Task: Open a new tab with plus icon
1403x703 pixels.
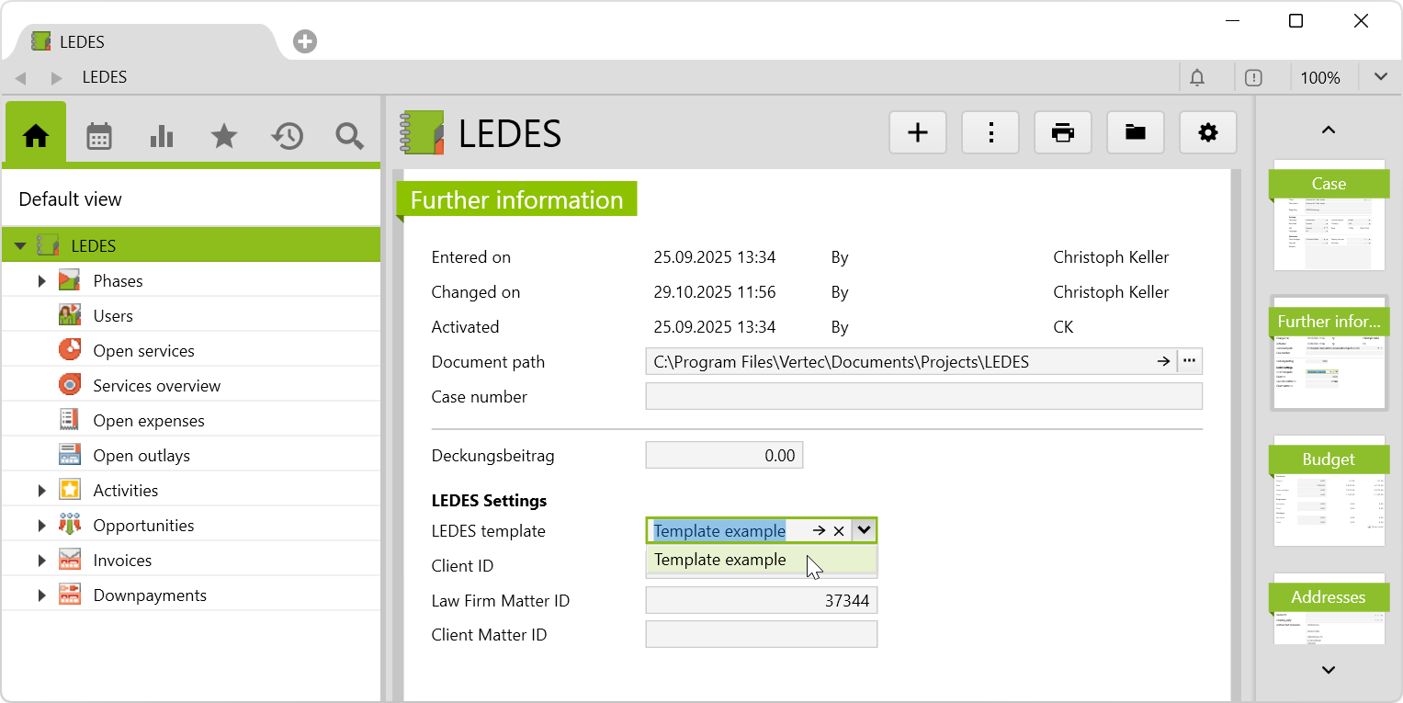Action: [x=305, y=41]
